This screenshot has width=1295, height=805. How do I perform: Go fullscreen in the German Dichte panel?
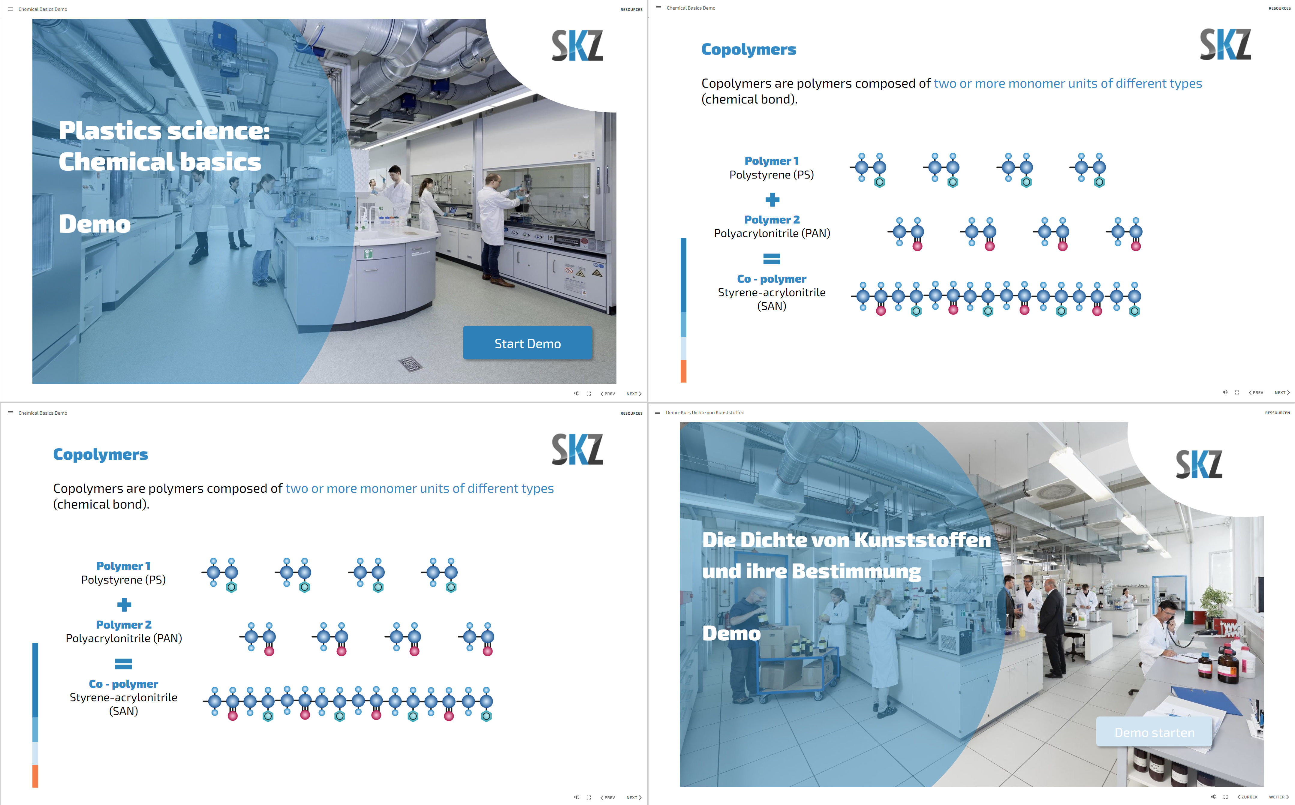1225,797
